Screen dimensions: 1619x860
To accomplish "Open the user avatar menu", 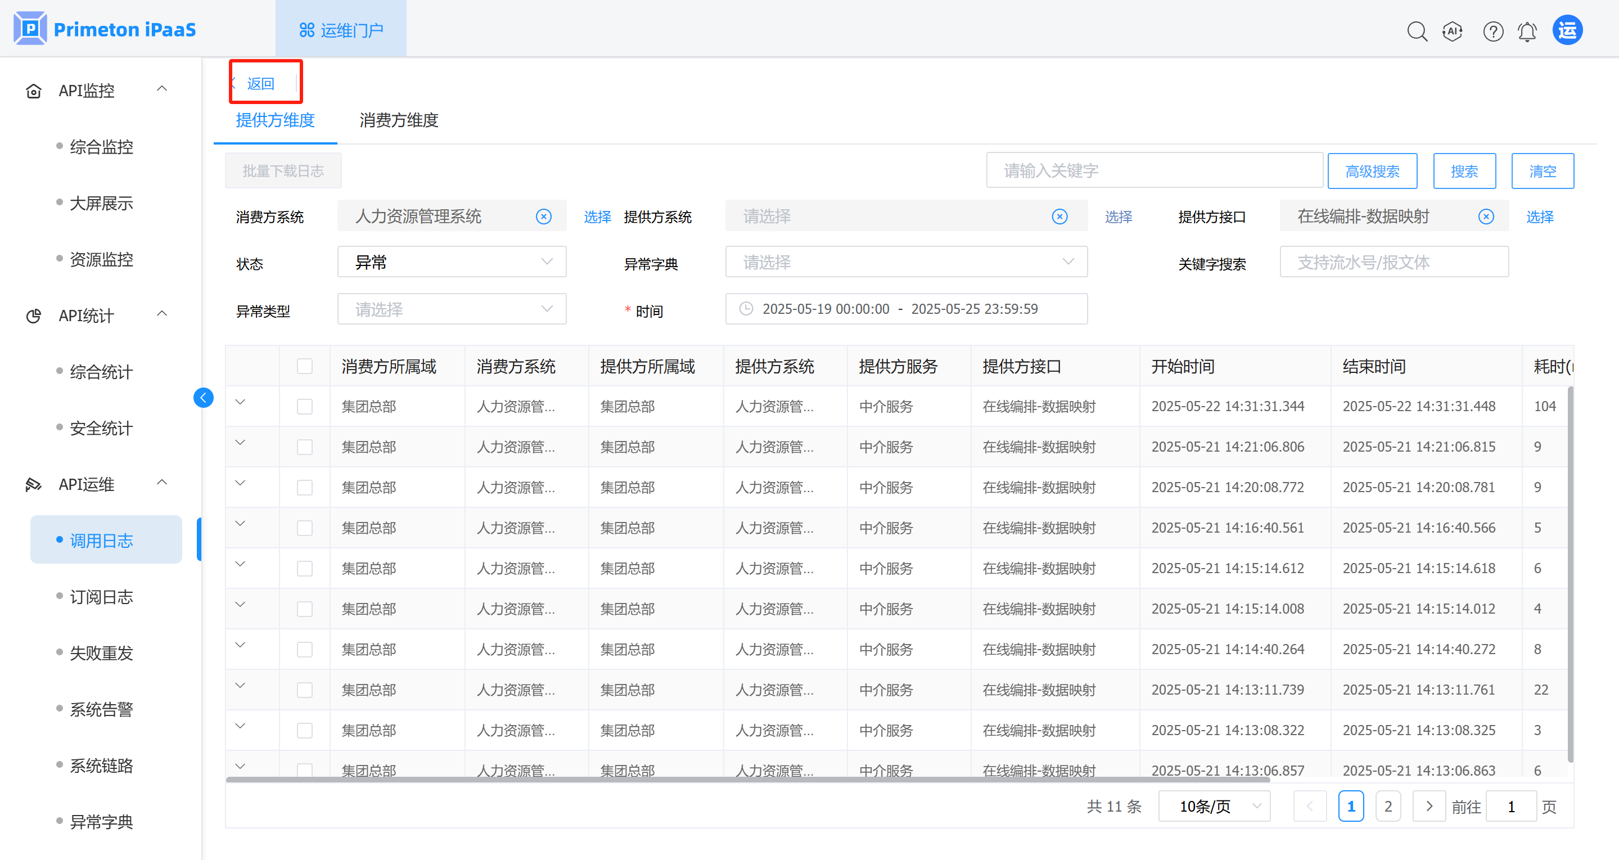I will [1567, 30].
